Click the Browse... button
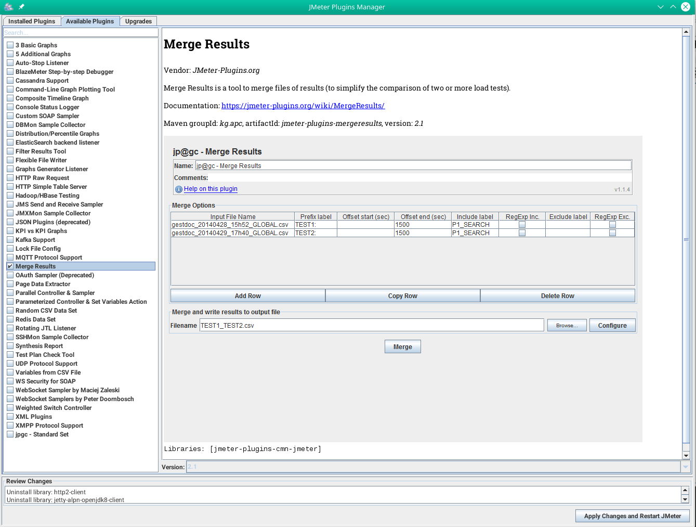Image resolution: width=696 pixels, height=527 pixels. pos(567,326)
